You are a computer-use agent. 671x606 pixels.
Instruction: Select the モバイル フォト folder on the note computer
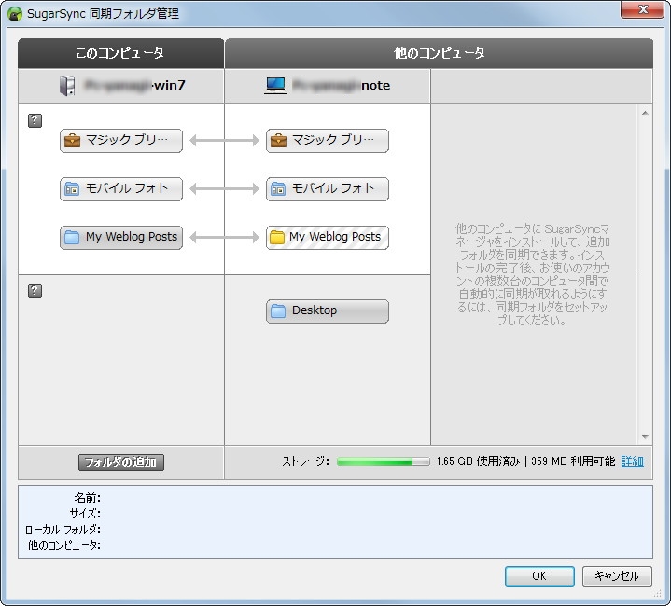[x=328, y=189]
